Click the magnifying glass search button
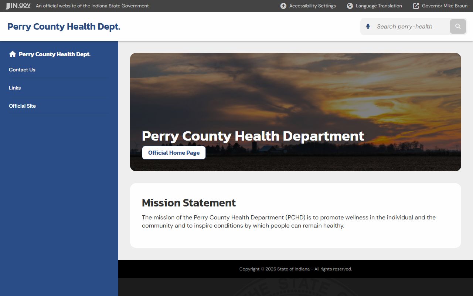The image size is (473, 296). tap(458, 26)
